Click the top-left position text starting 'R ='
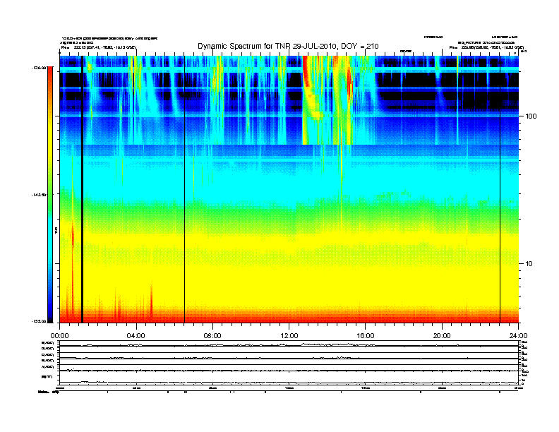Screen dimensions: 559x432 tap(98, 47)
